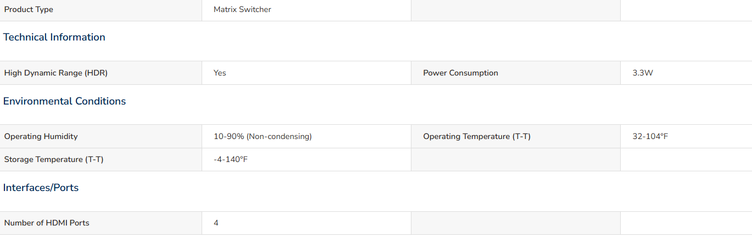Click the 3.3W power value

click(x=643, y=73)
